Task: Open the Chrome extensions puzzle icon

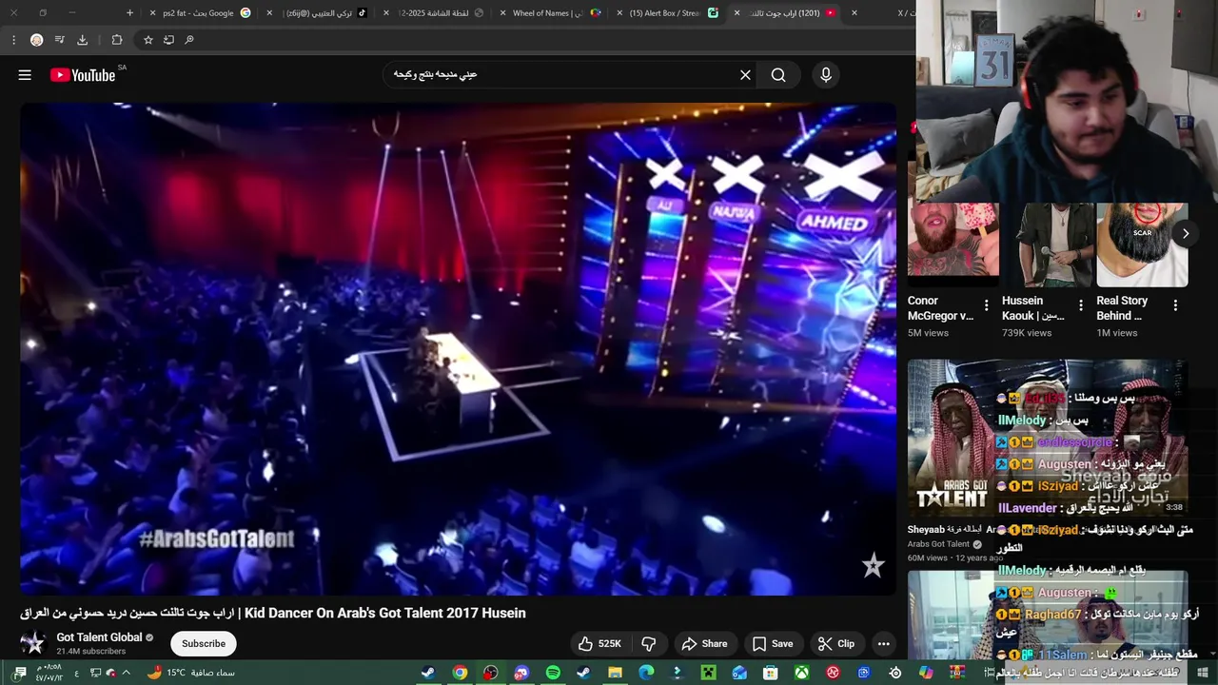Action: click(x=117, y=40)
